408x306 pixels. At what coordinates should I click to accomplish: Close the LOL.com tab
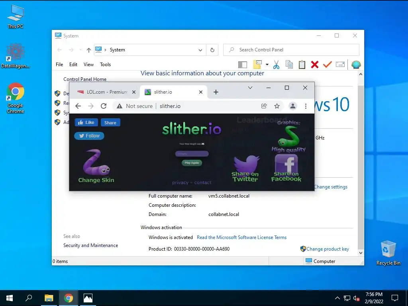pos(134,92)
